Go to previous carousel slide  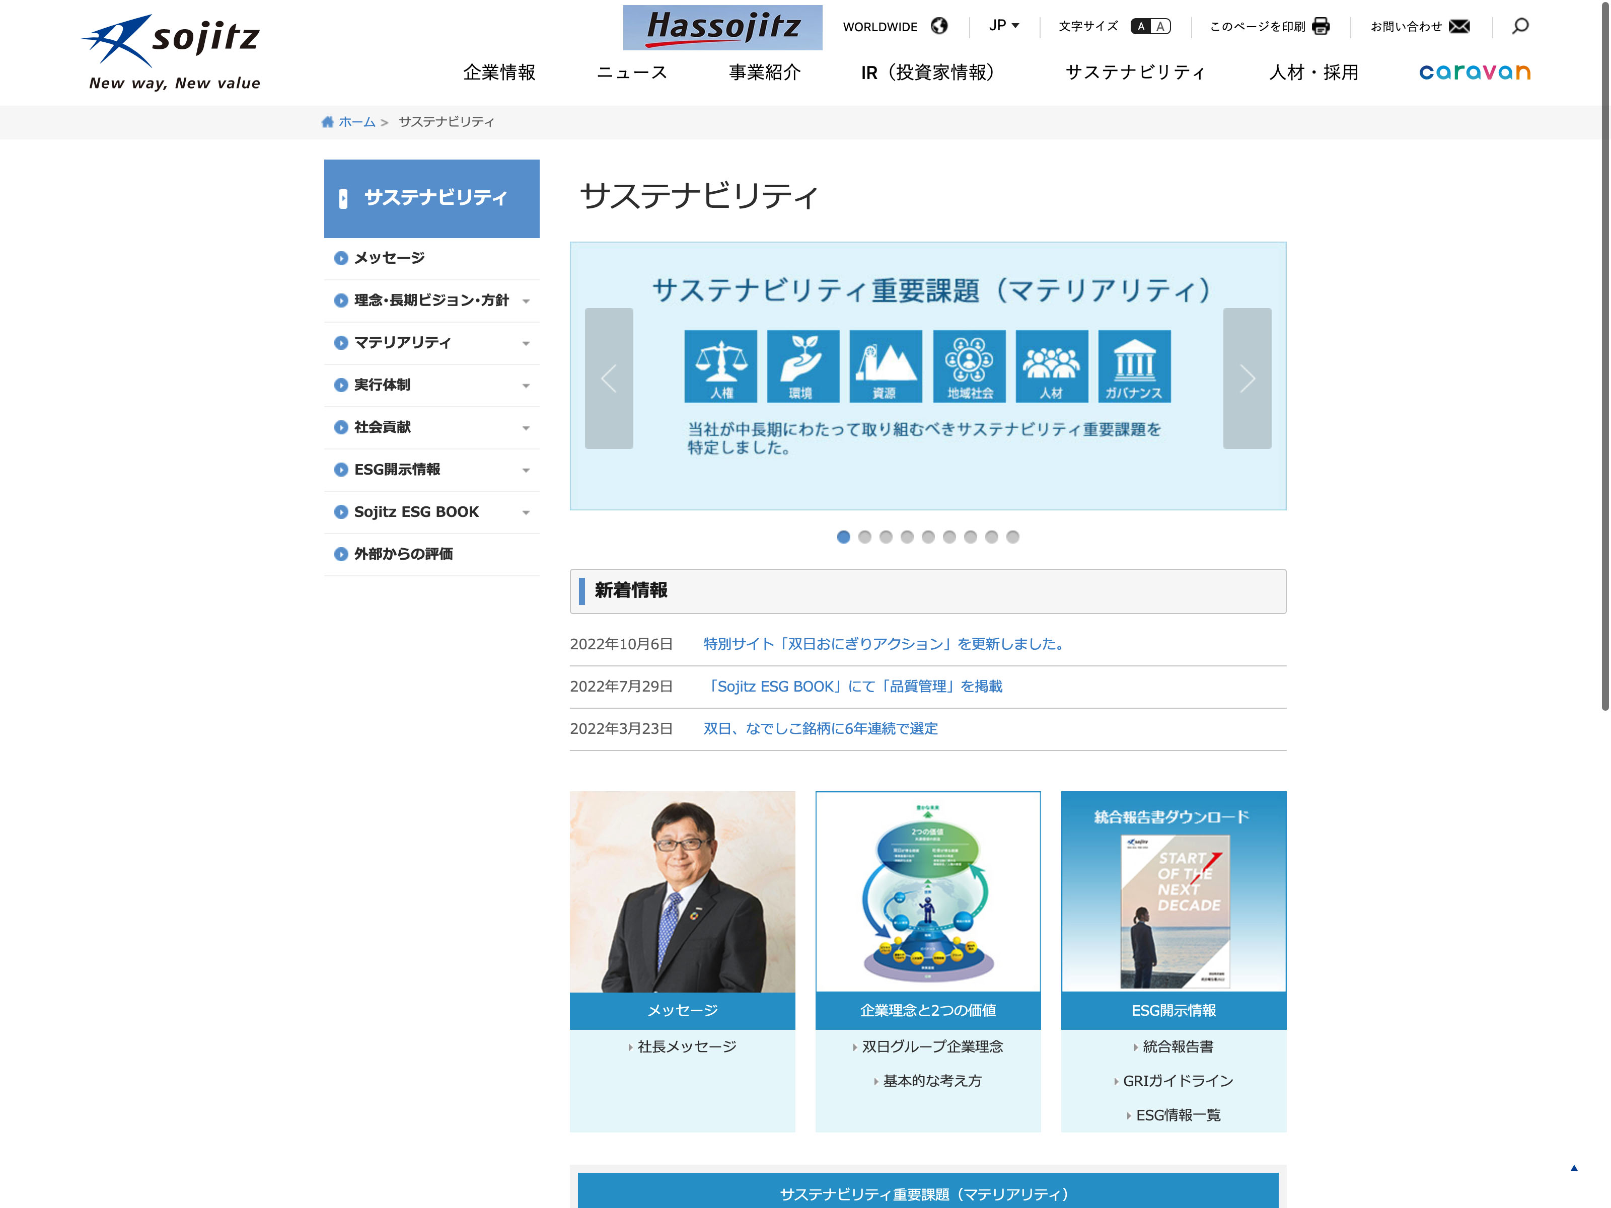click(x=609, y=378)
